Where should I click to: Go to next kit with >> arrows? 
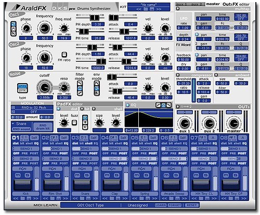click(159, 9)
